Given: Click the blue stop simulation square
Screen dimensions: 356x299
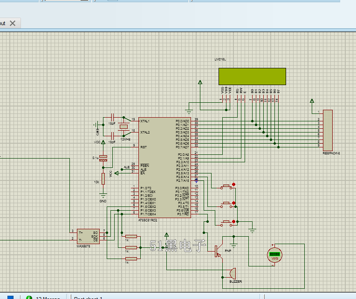Looking at the screenshot, I should tap(10, 297).
